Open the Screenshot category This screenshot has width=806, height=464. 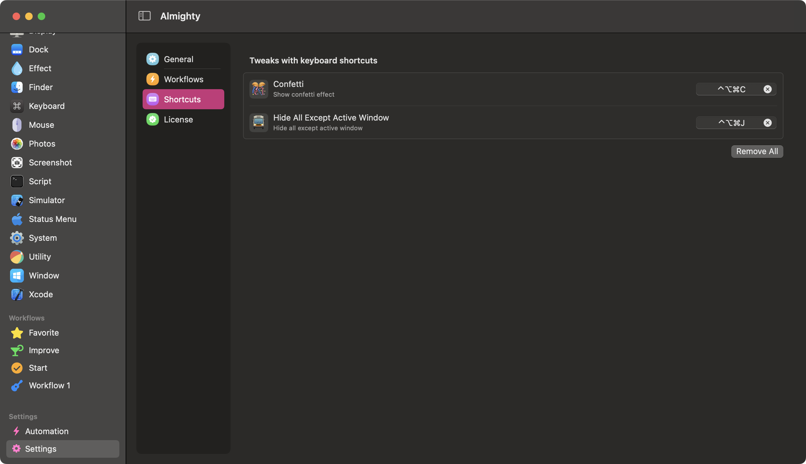coord(50,163)
